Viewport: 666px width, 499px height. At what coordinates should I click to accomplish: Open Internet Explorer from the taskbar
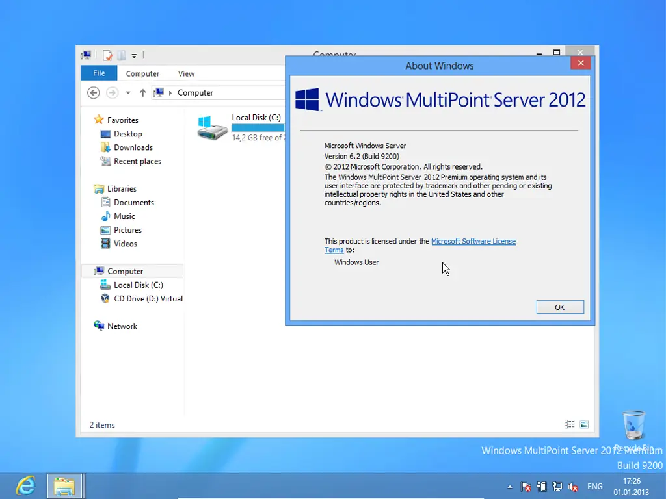pos(26,485)
